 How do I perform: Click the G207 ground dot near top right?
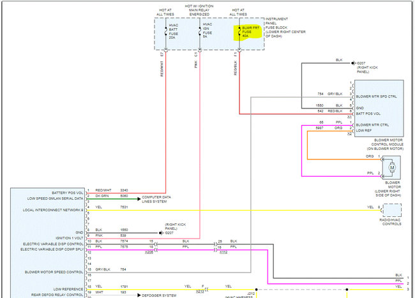pos(353,63)
